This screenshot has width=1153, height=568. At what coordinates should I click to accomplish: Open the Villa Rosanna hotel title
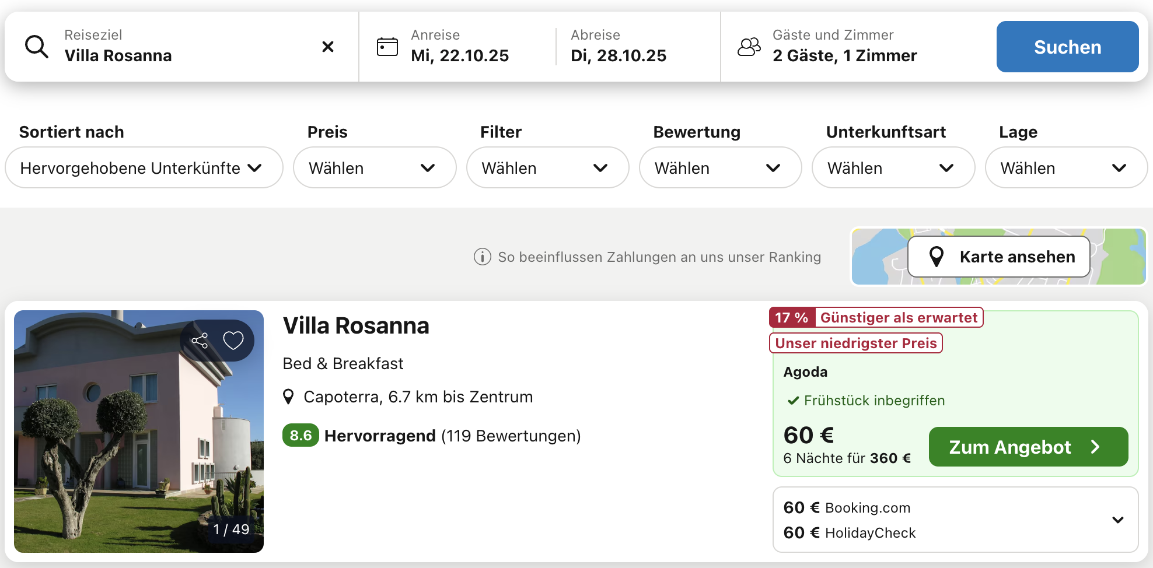click(356, 326)
